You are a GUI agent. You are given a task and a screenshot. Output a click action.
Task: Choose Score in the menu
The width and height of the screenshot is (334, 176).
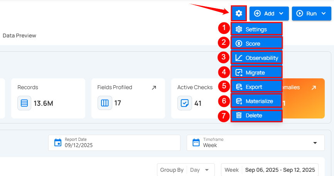click(256, 44)
